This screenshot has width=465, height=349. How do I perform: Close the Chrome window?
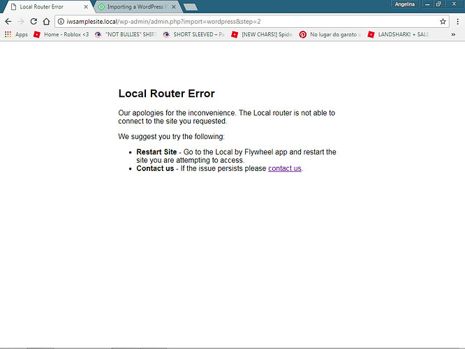[x=454, y=4]
